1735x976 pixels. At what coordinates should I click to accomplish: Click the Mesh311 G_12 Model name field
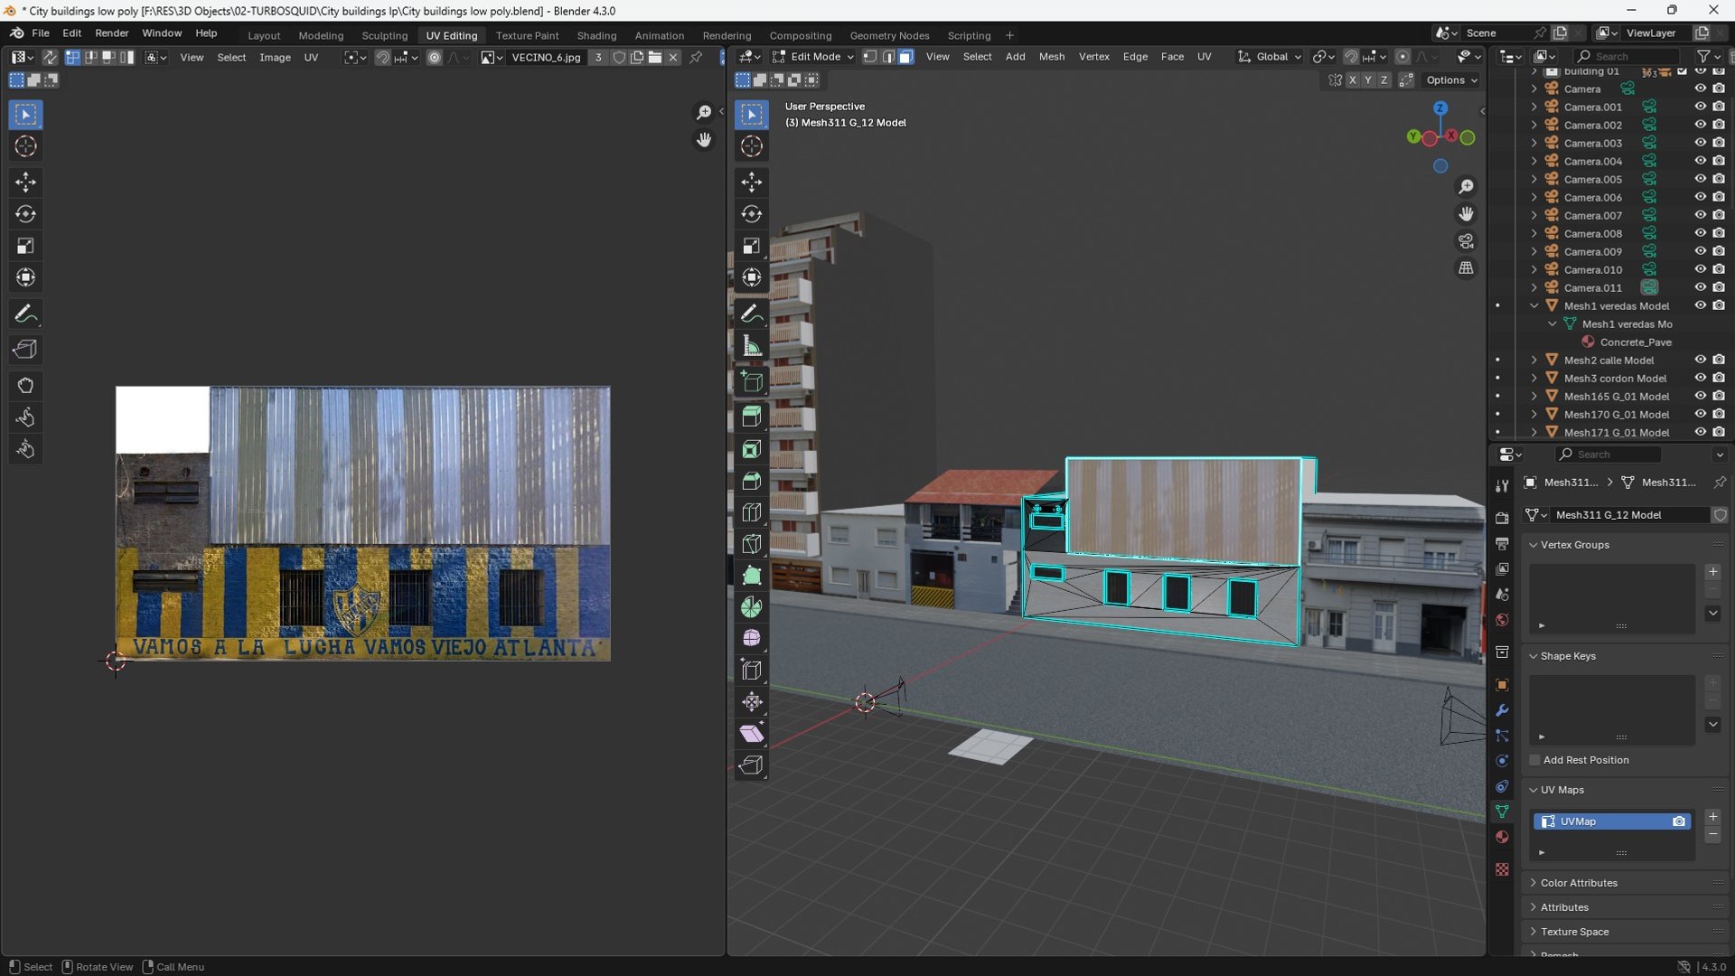1629,515
